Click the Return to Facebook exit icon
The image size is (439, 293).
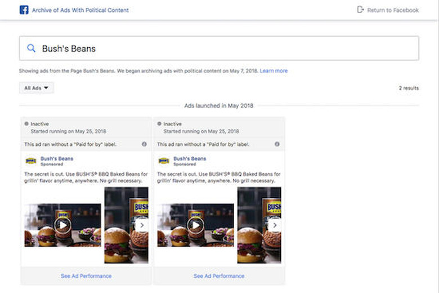pos(360,10)
